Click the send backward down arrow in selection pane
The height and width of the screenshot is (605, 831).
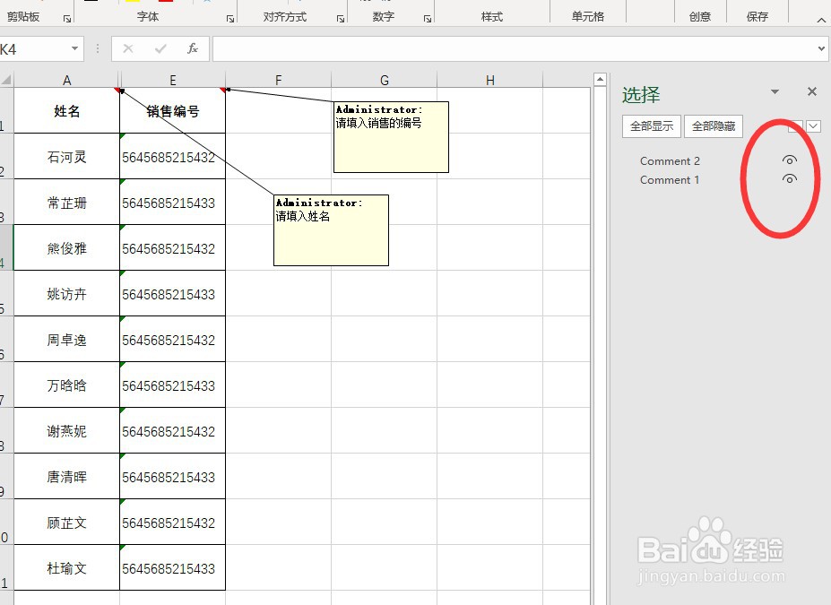tap(814, 126)
